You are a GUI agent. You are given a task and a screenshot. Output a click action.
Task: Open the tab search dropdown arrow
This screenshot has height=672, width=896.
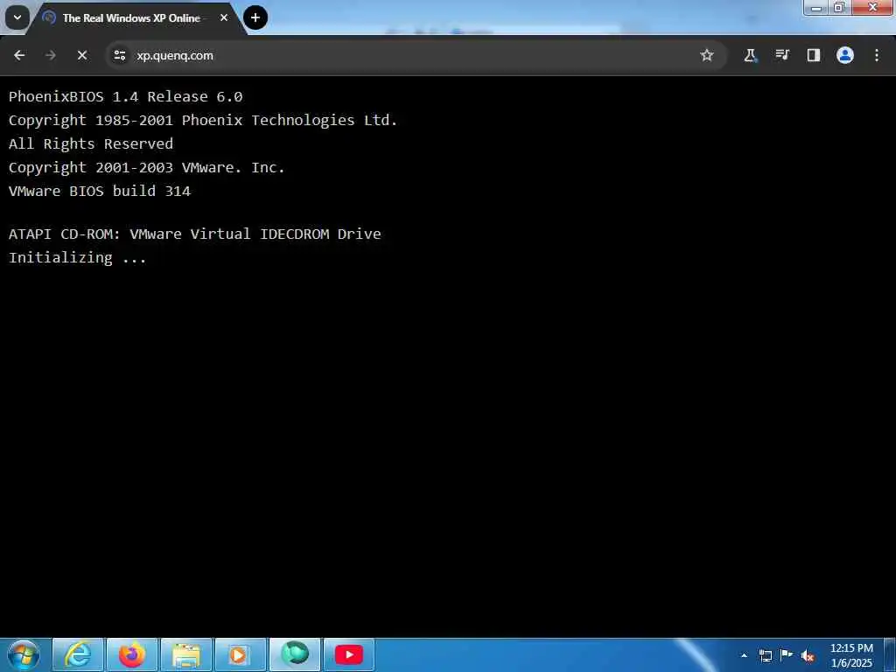pos(17,17)
